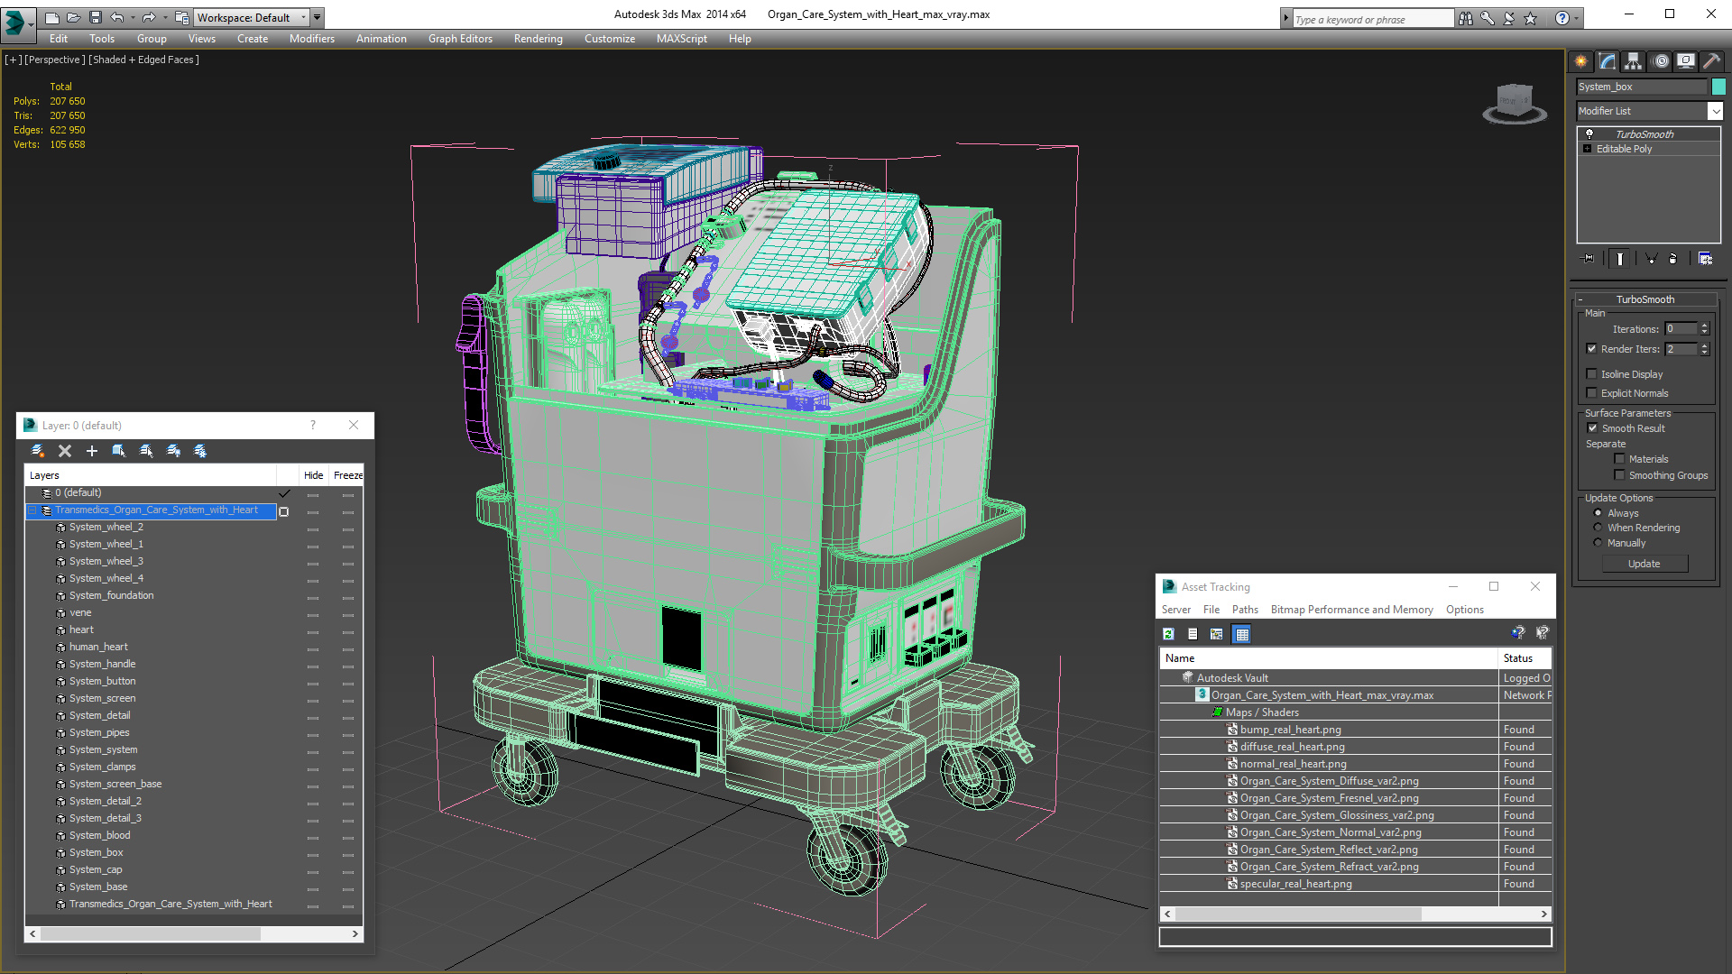Click Add Selected Objects plus icon
This screenshot has width=1732, height=974.
point(91,451)
